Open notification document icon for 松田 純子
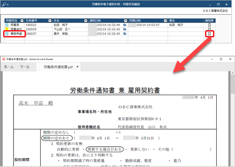This screenshot has height=167, width=235. coord(210,25)
